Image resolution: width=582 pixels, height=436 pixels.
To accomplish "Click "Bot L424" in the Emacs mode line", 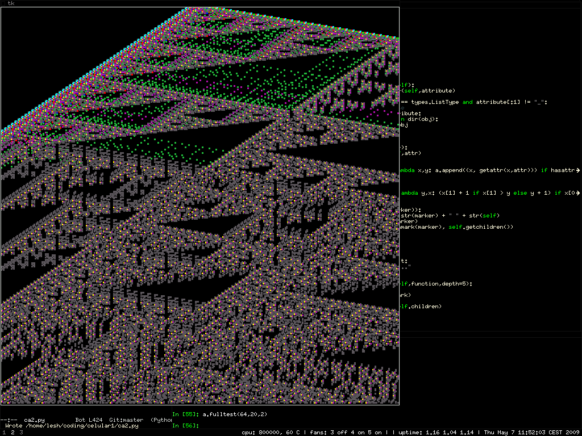I will [x=89, y=420].
